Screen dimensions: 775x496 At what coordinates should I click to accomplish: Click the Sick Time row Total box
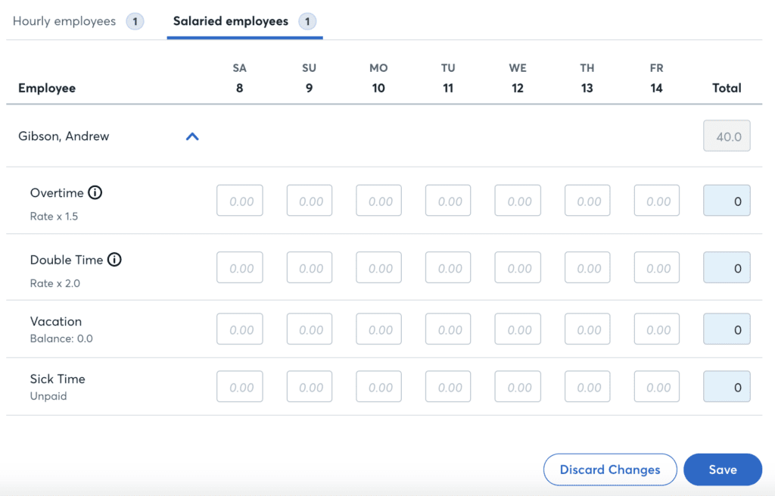[727, 386]
